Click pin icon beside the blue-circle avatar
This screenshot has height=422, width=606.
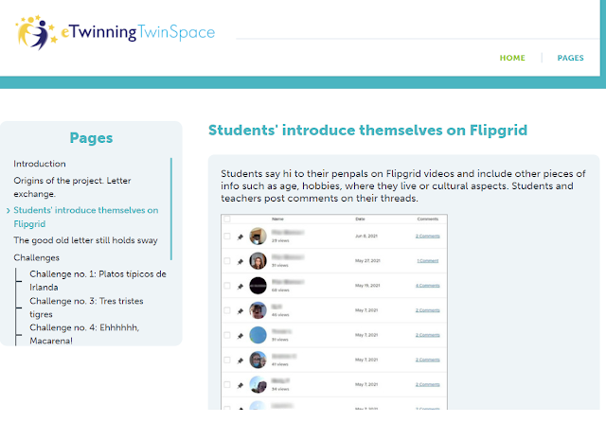click(240, 336)
